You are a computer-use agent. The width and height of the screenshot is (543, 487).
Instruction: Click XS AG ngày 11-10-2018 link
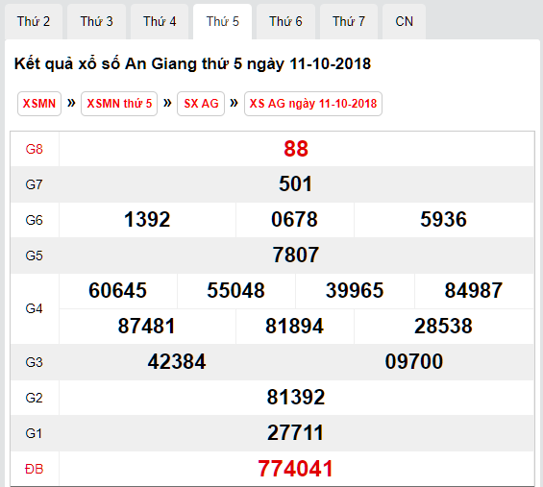tap(313, 104)
